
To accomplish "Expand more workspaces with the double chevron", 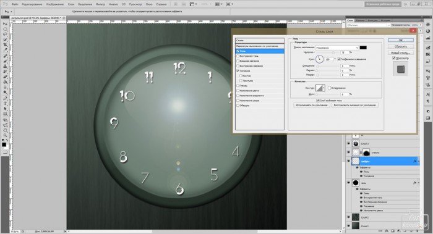I will click(405, 4).
